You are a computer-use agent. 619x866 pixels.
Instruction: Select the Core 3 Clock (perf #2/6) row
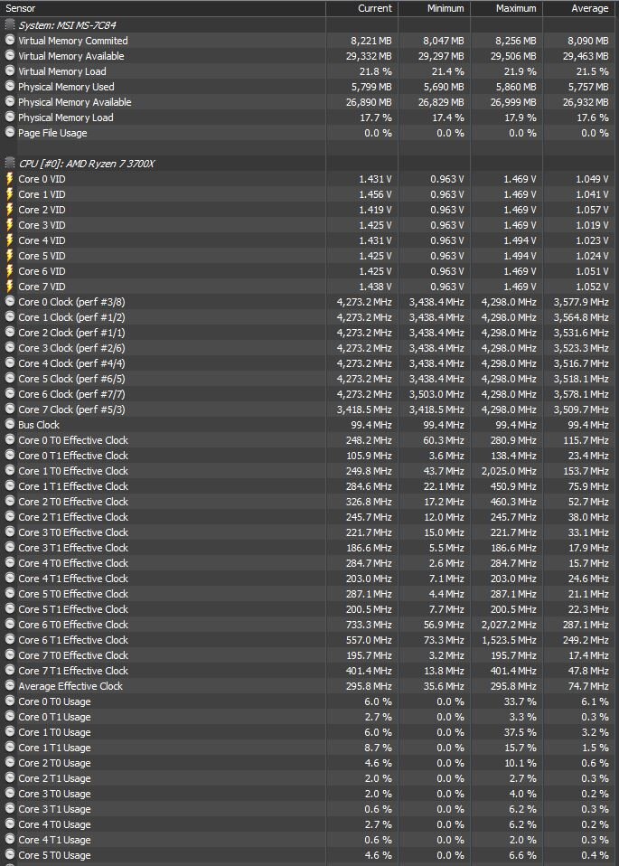click(x=309, y=348)
